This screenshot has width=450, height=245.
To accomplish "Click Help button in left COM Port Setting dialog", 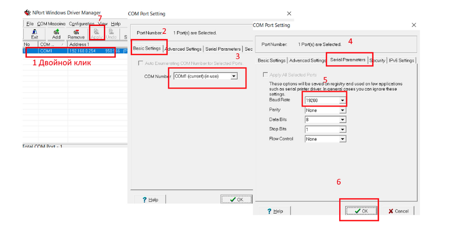I will (150, 199).
